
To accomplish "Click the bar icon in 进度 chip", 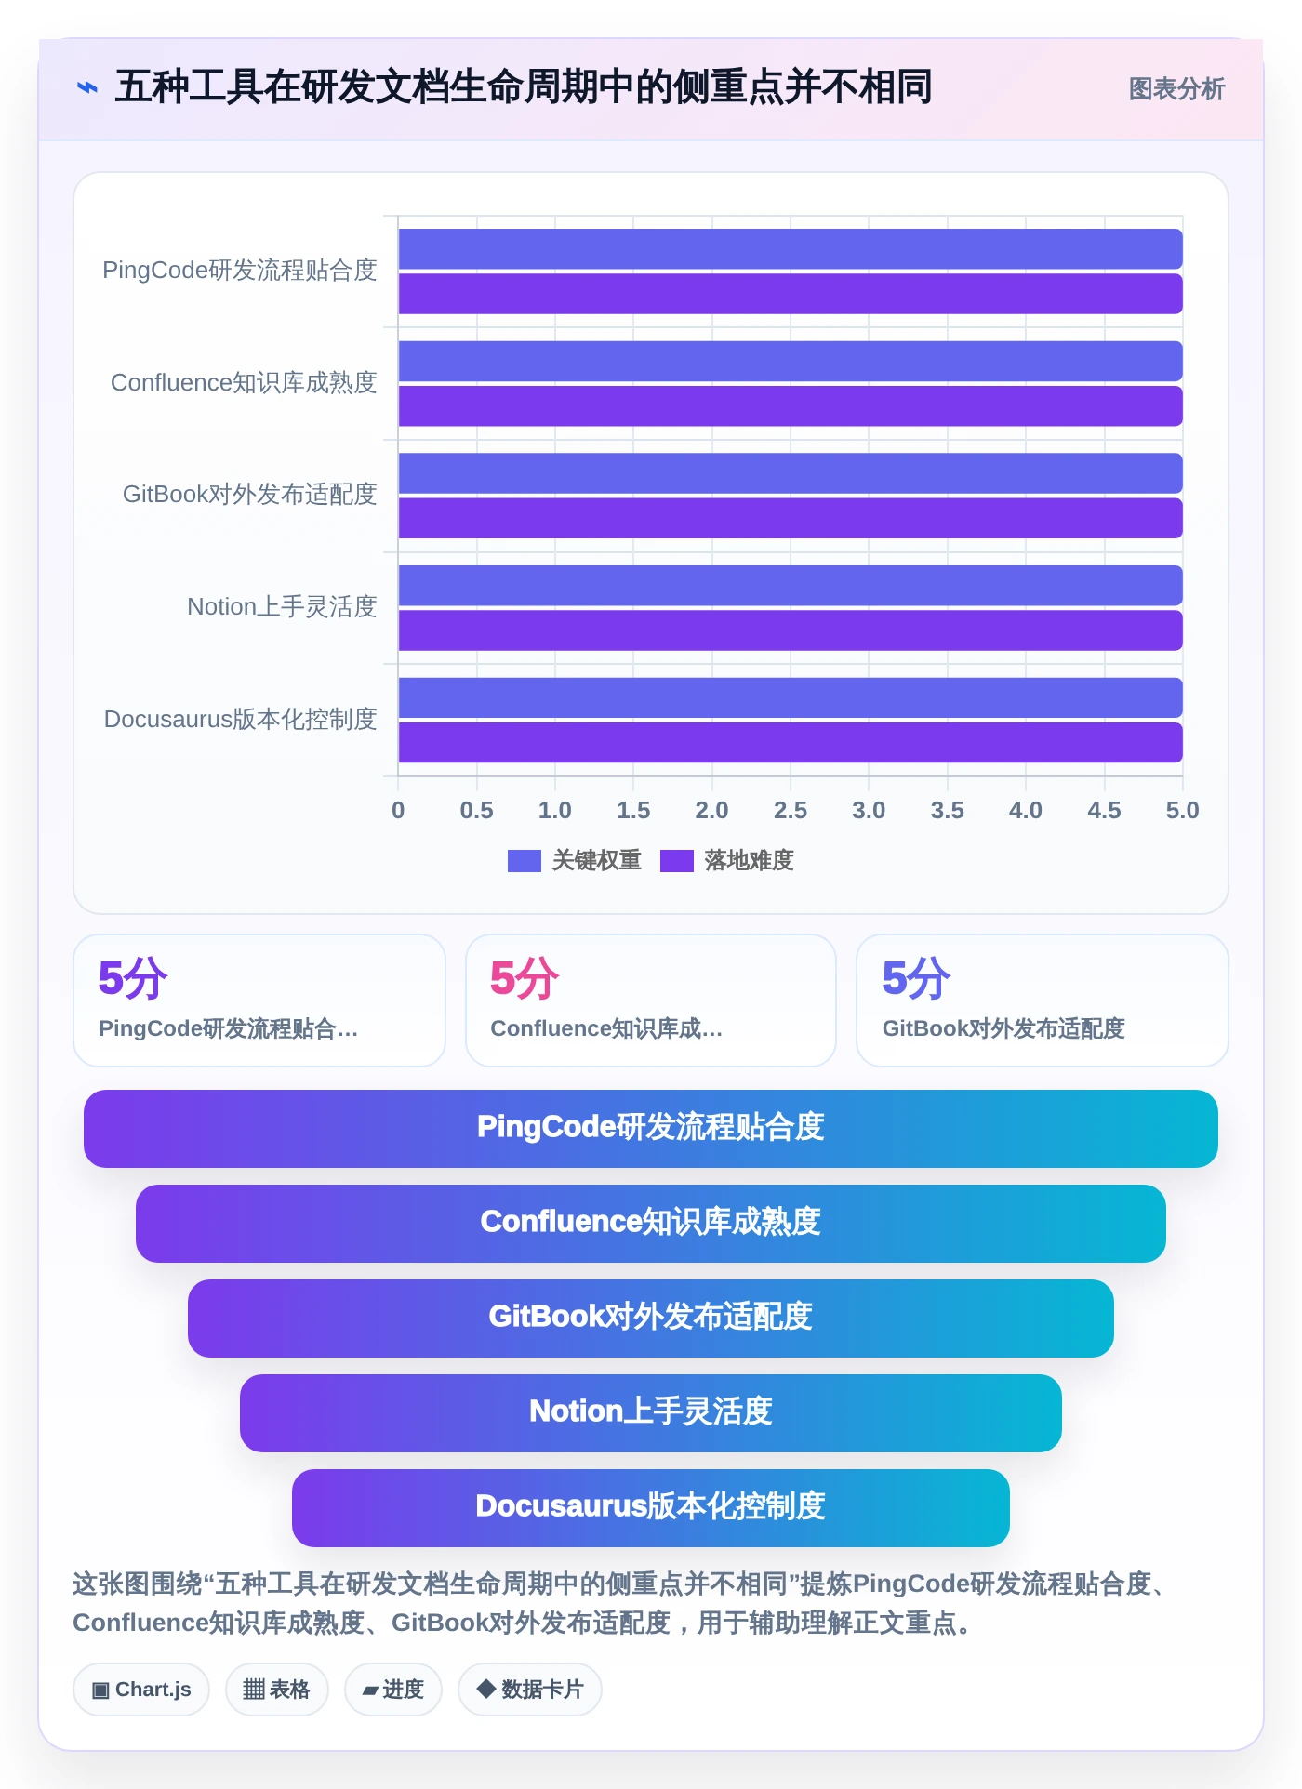I will click(370, 1690).
